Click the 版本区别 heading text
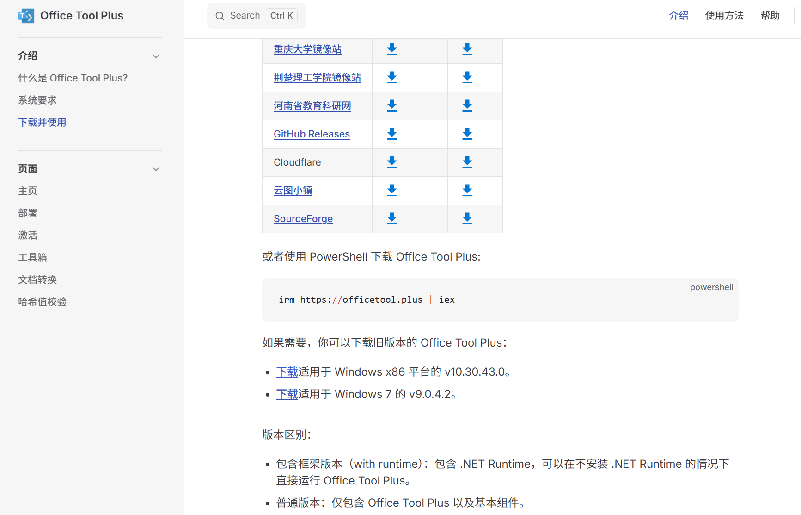Viewport: 801px width, 515px height. pyautogui.click(x=287, y=435)
